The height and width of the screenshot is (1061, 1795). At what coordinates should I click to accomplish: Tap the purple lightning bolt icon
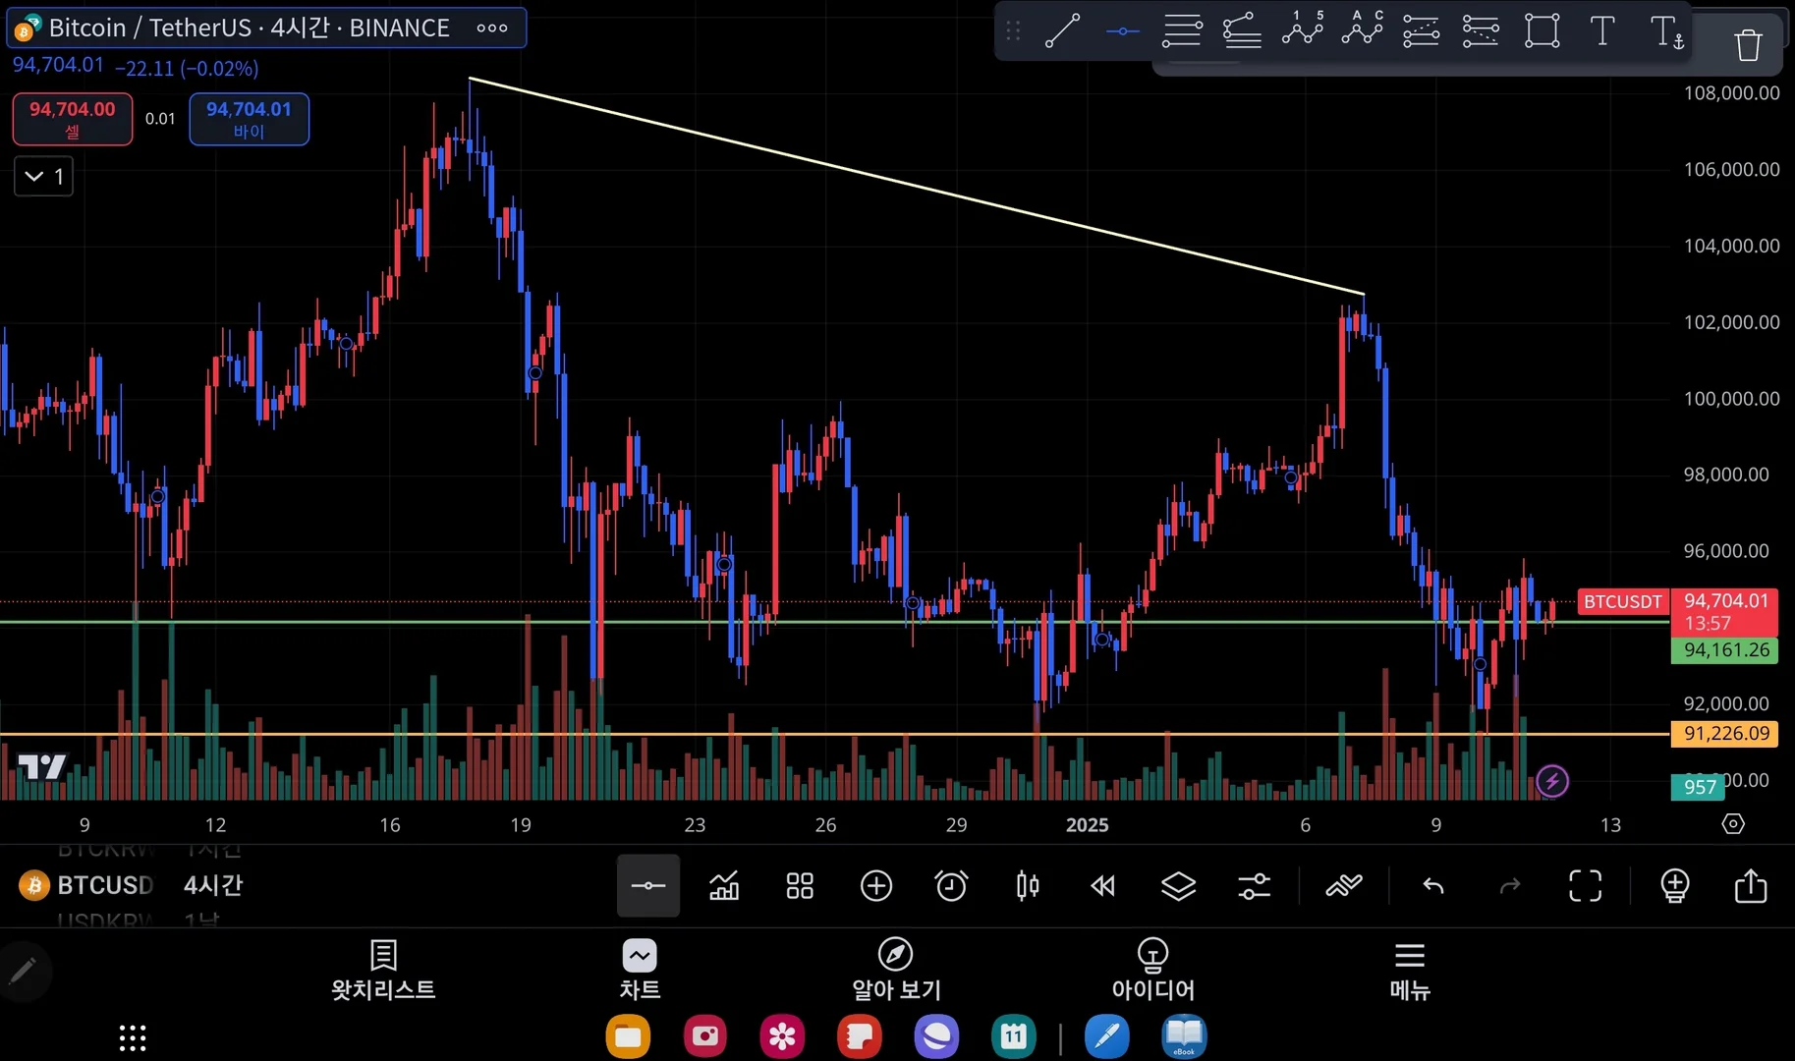1552,782
